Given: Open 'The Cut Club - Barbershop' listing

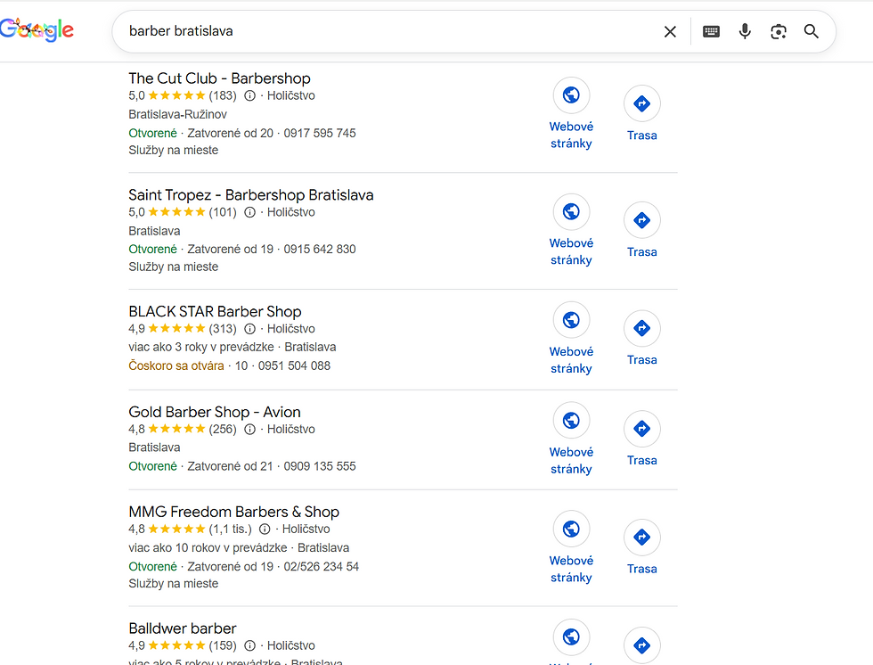Looking at the screenshot, I should (219, 78).
